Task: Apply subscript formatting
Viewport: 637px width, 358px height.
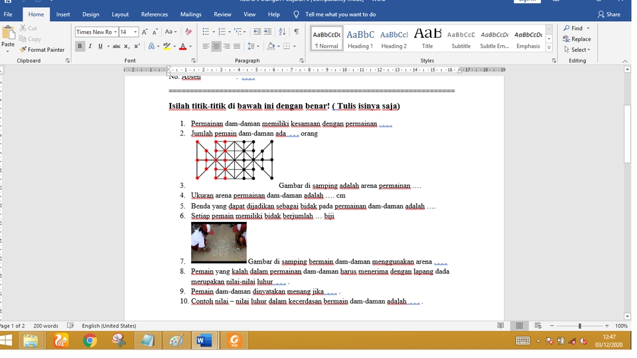Action: [x=127, y=46]
